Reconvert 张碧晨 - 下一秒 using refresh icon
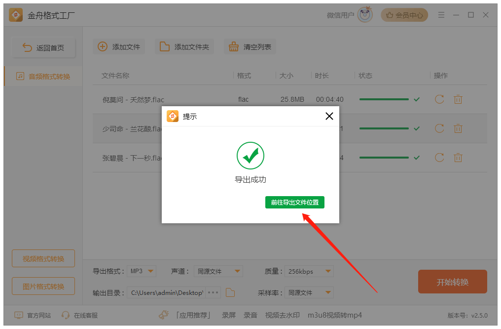The height and width of the screenshot is (329, 501). coord(439,158)
